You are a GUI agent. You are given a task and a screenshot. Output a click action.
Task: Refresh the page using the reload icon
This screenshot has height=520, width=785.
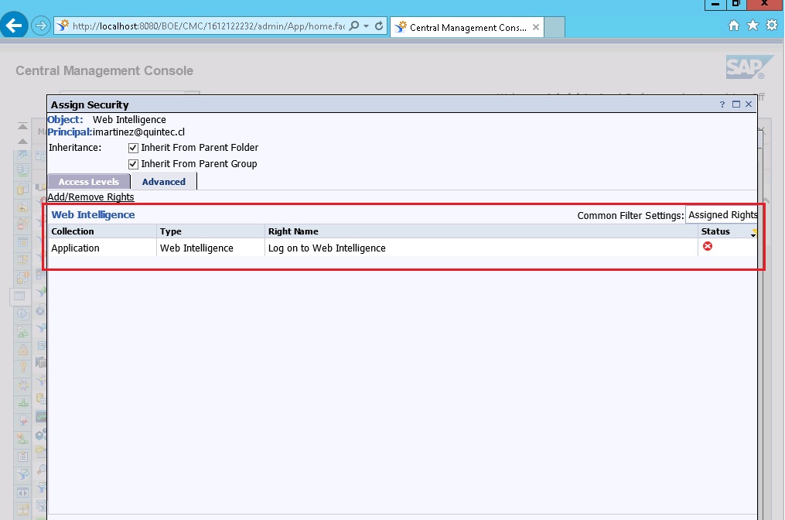pyautogui.click(x=379, y=26)
